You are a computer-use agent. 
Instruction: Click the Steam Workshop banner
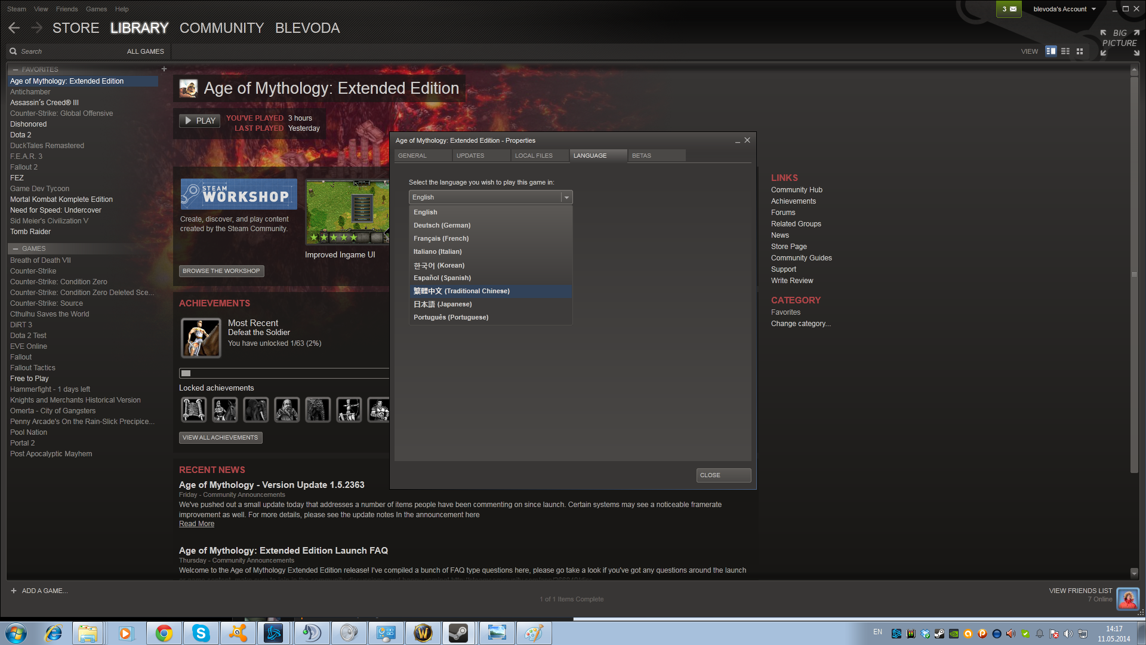point(239,194)
